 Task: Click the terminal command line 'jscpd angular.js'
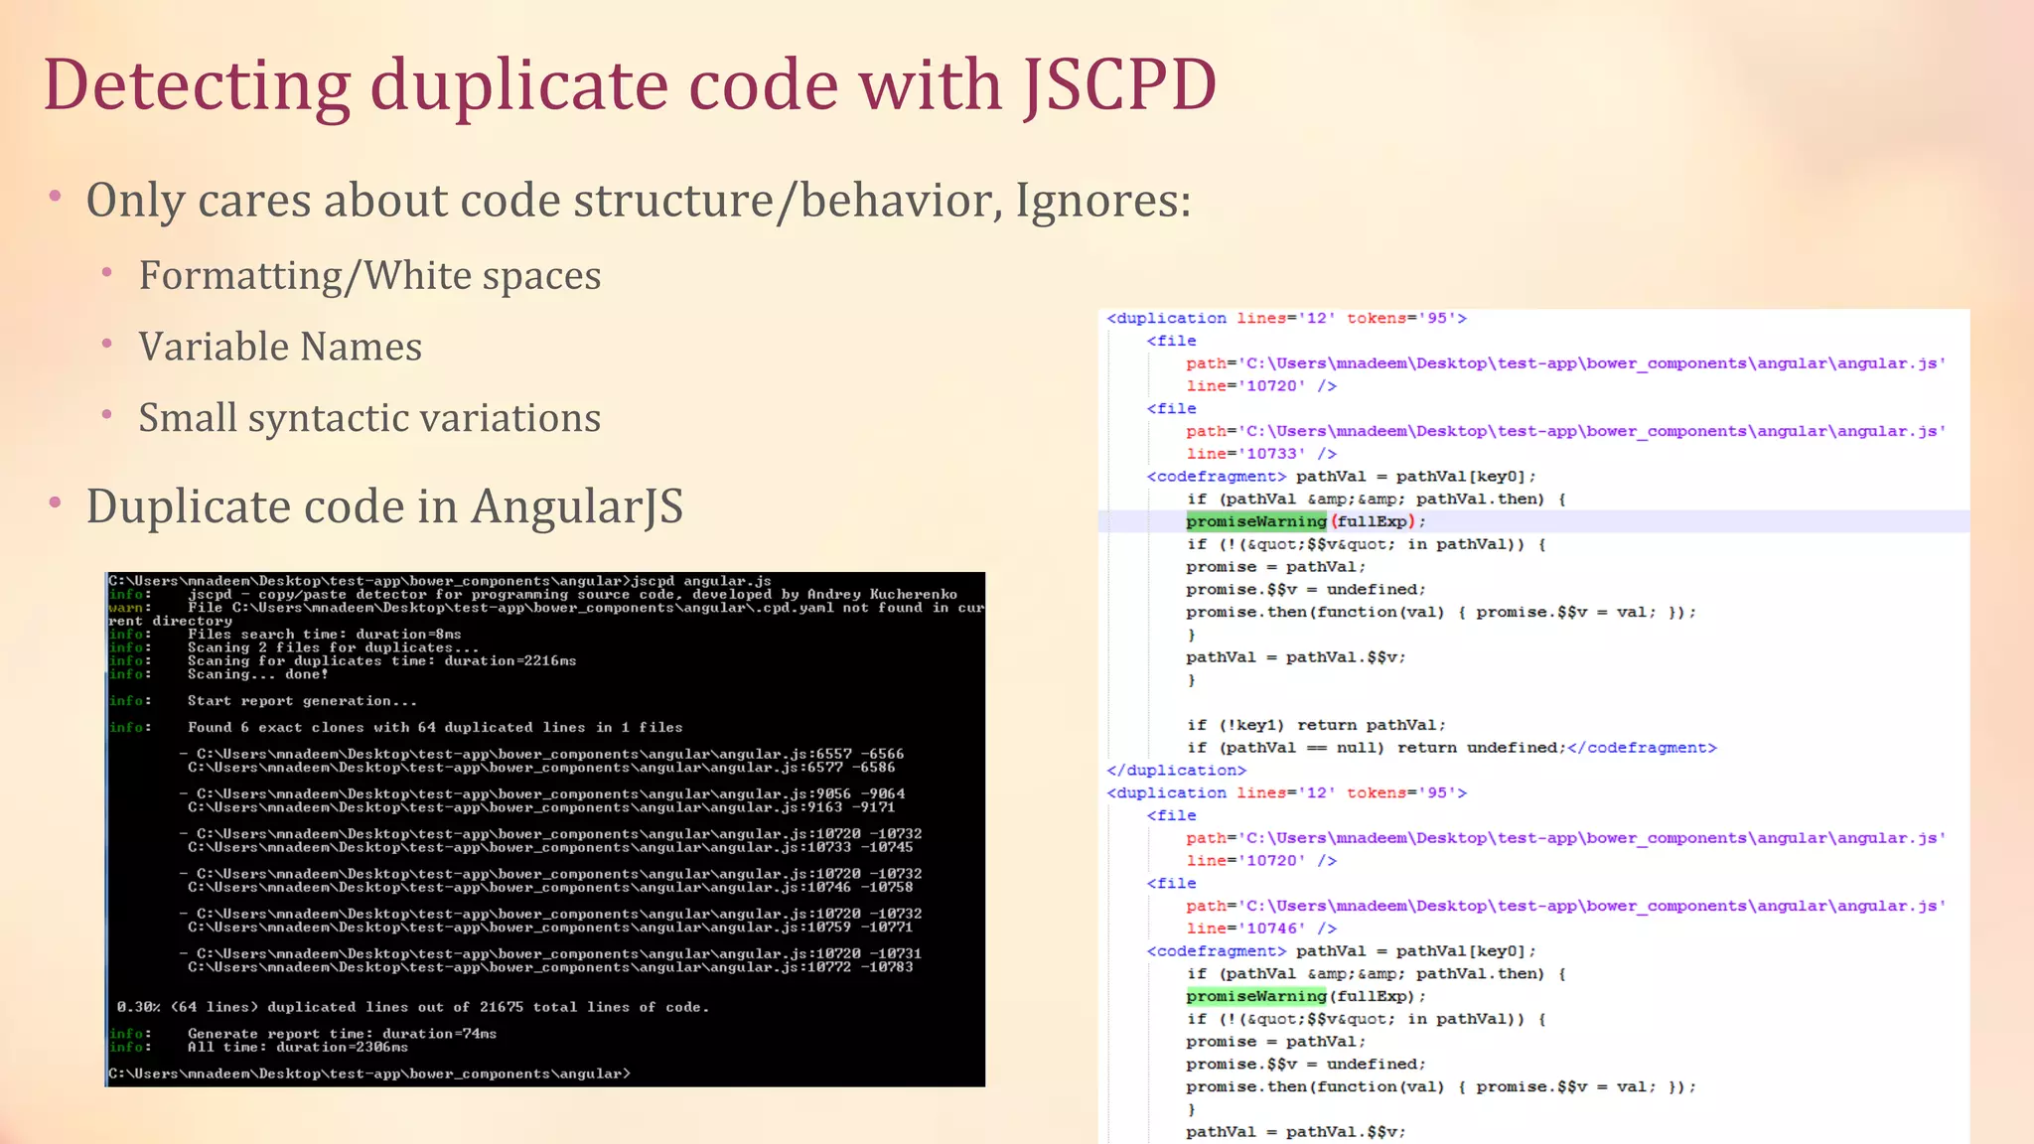(701, 581)
